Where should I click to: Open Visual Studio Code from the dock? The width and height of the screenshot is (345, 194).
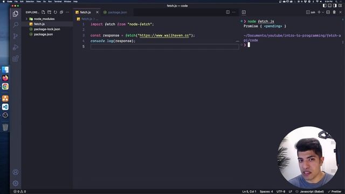pos(5,107)
